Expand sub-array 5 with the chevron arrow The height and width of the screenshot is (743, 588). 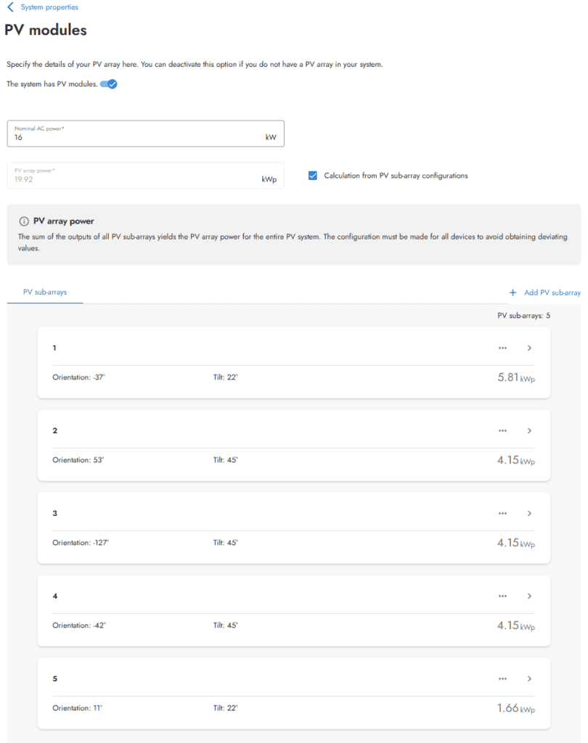tap(529, 679)
